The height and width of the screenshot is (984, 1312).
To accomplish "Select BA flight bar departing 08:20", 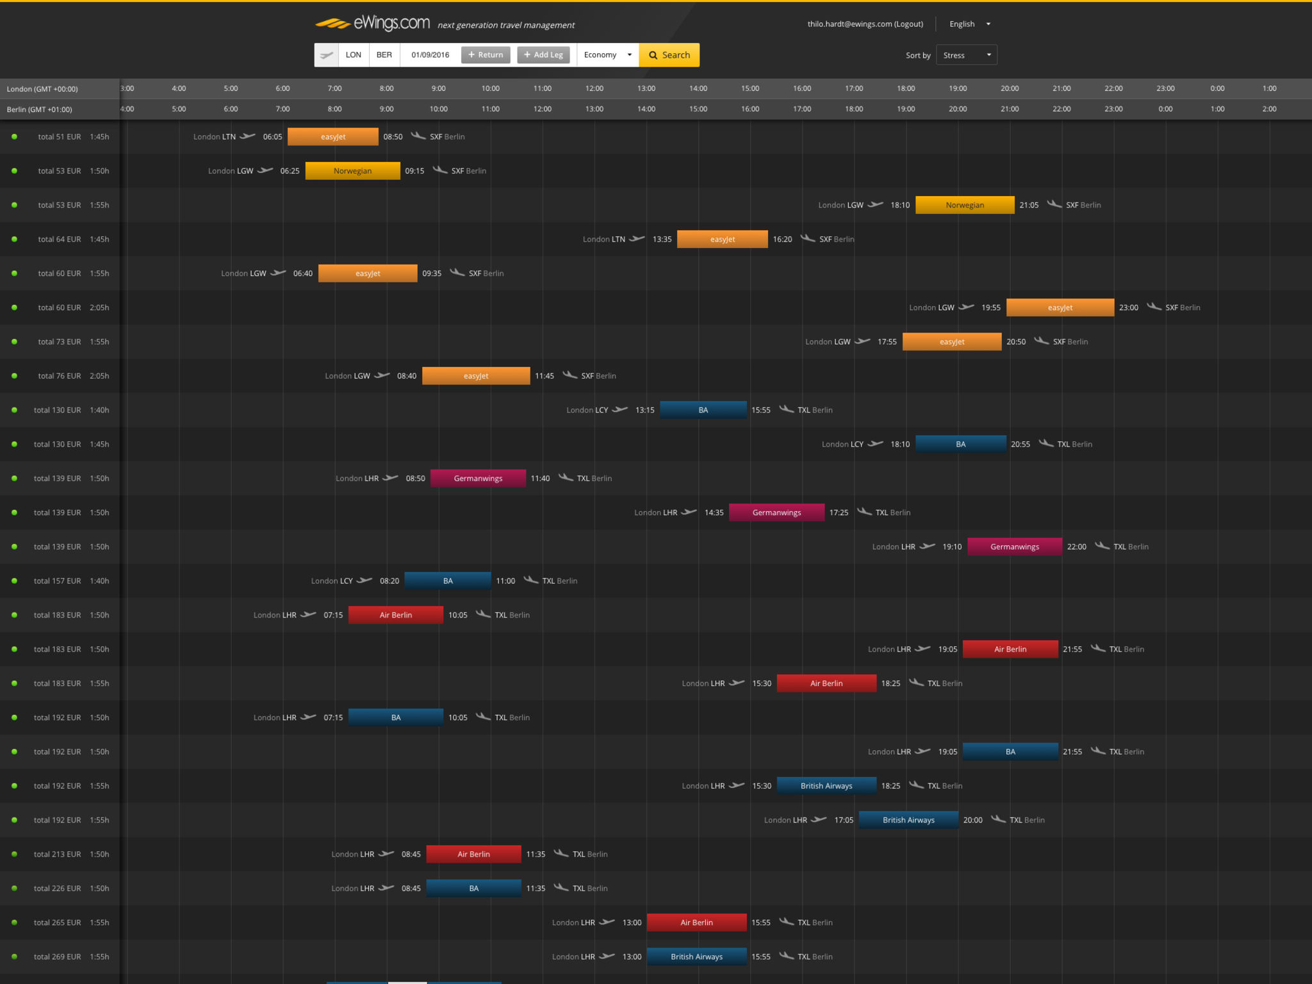I will coord(448,581).
